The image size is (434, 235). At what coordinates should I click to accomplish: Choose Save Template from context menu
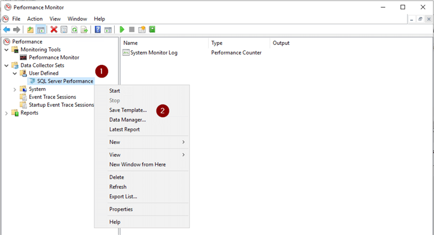(x=128, y=110)
